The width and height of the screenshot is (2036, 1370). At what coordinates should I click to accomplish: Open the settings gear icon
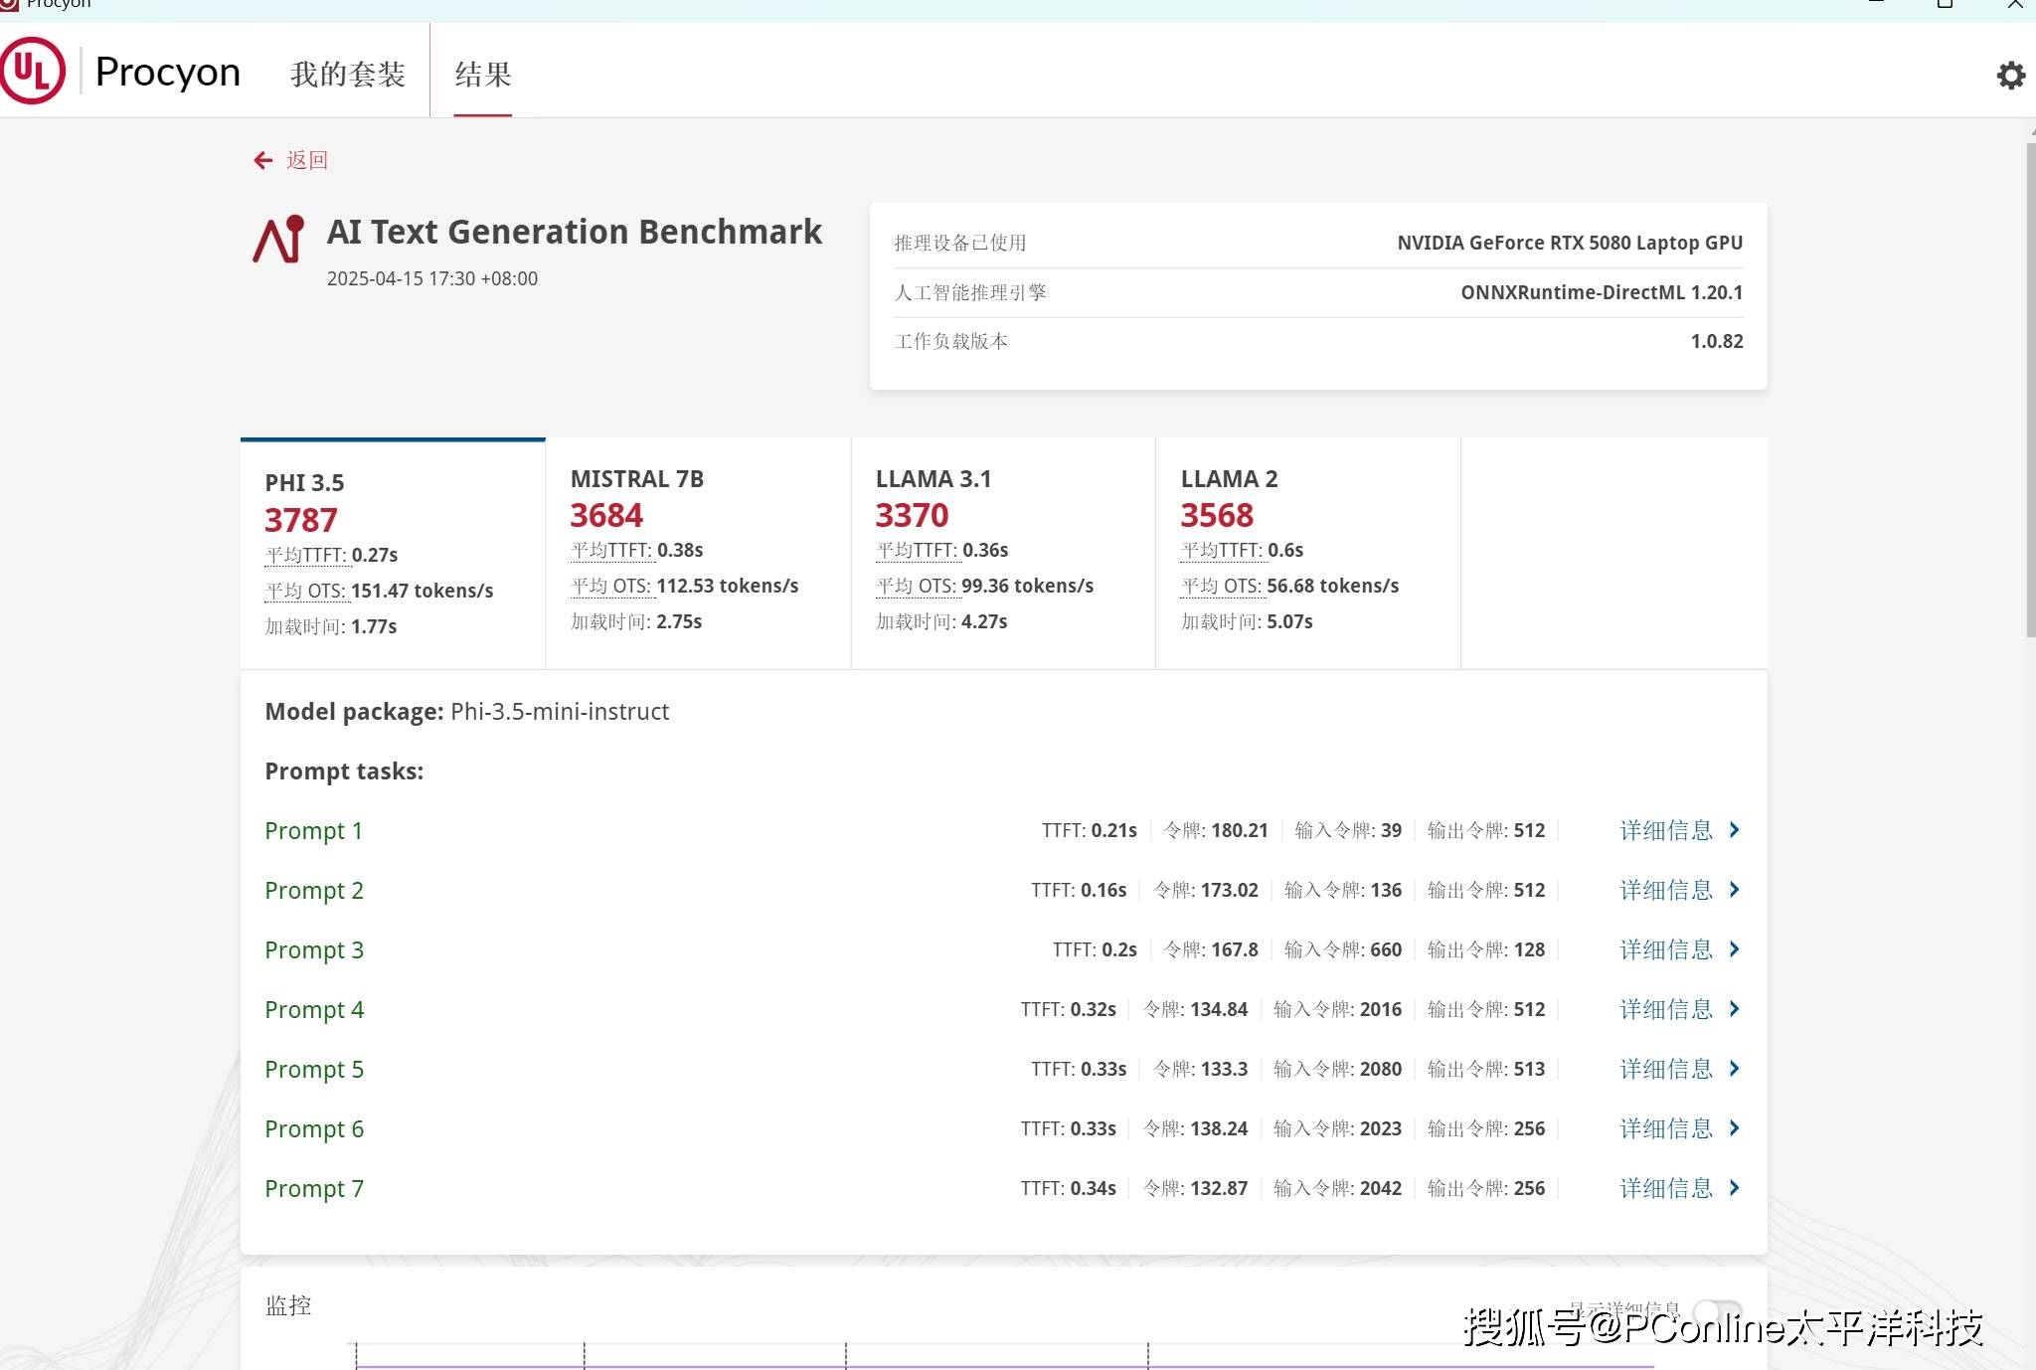tap(2010, 76)
